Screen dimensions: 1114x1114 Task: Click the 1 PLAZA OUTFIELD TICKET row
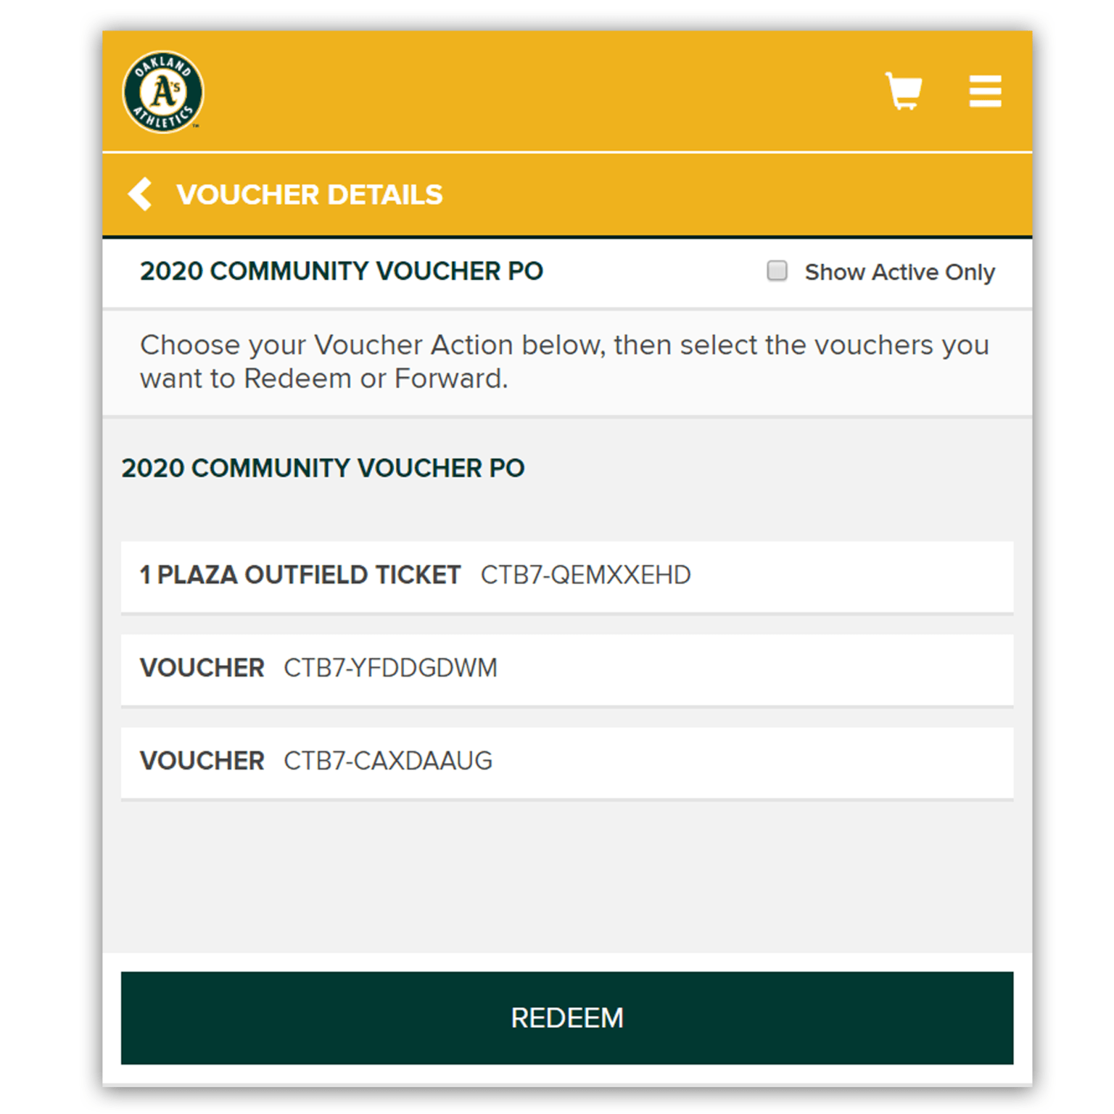(x=566, y=575)
